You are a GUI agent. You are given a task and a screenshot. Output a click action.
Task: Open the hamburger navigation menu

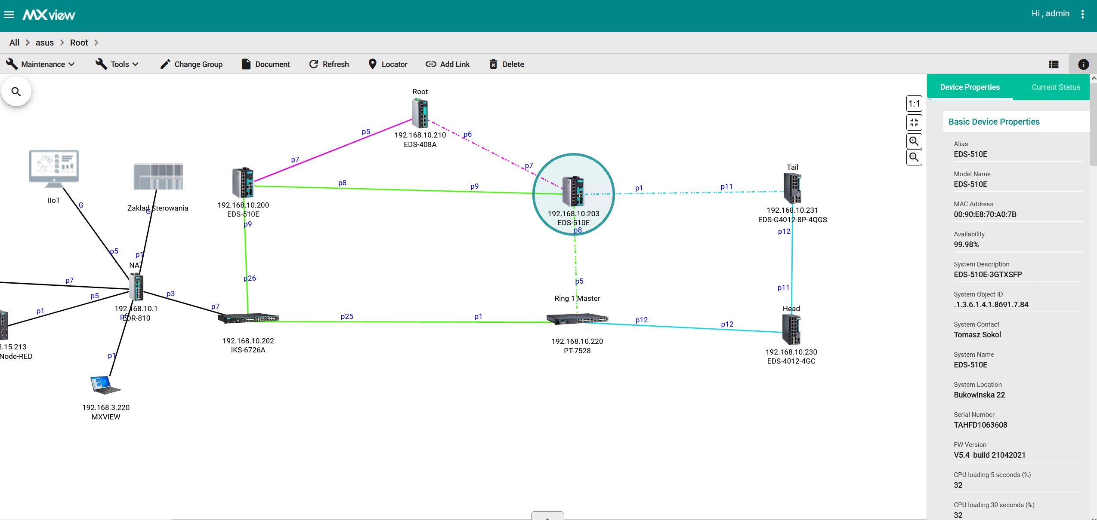(x=9, y=15)
